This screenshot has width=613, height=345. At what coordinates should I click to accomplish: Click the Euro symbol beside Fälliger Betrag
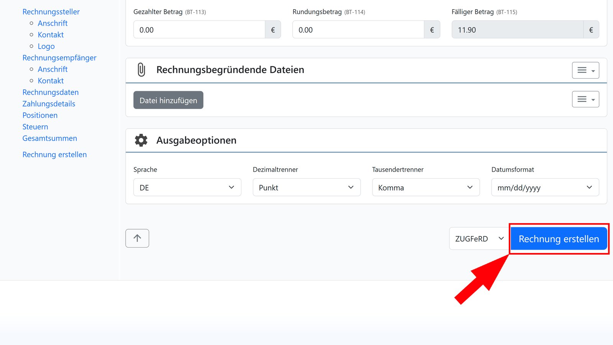click(591, 30)
